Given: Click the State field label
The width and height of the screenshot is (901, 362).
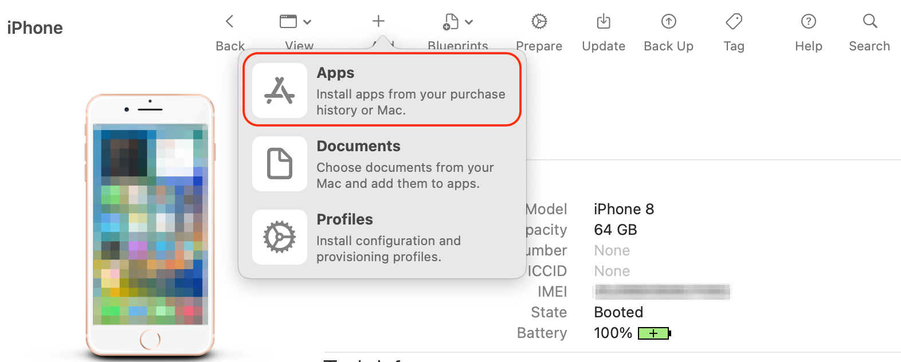Looking at the screenshot, I should tap(549, 312).
